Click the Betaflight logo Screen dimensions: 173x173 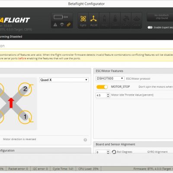[15, 20]
